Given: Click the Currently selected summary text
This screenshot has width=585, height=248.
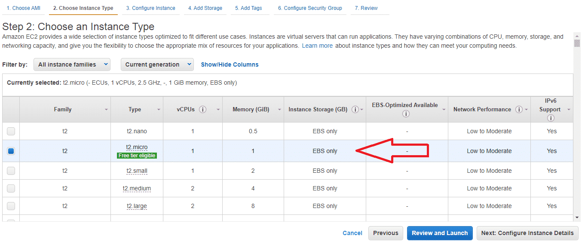Looking at the screenshot, I should click(x=122, y=83).
